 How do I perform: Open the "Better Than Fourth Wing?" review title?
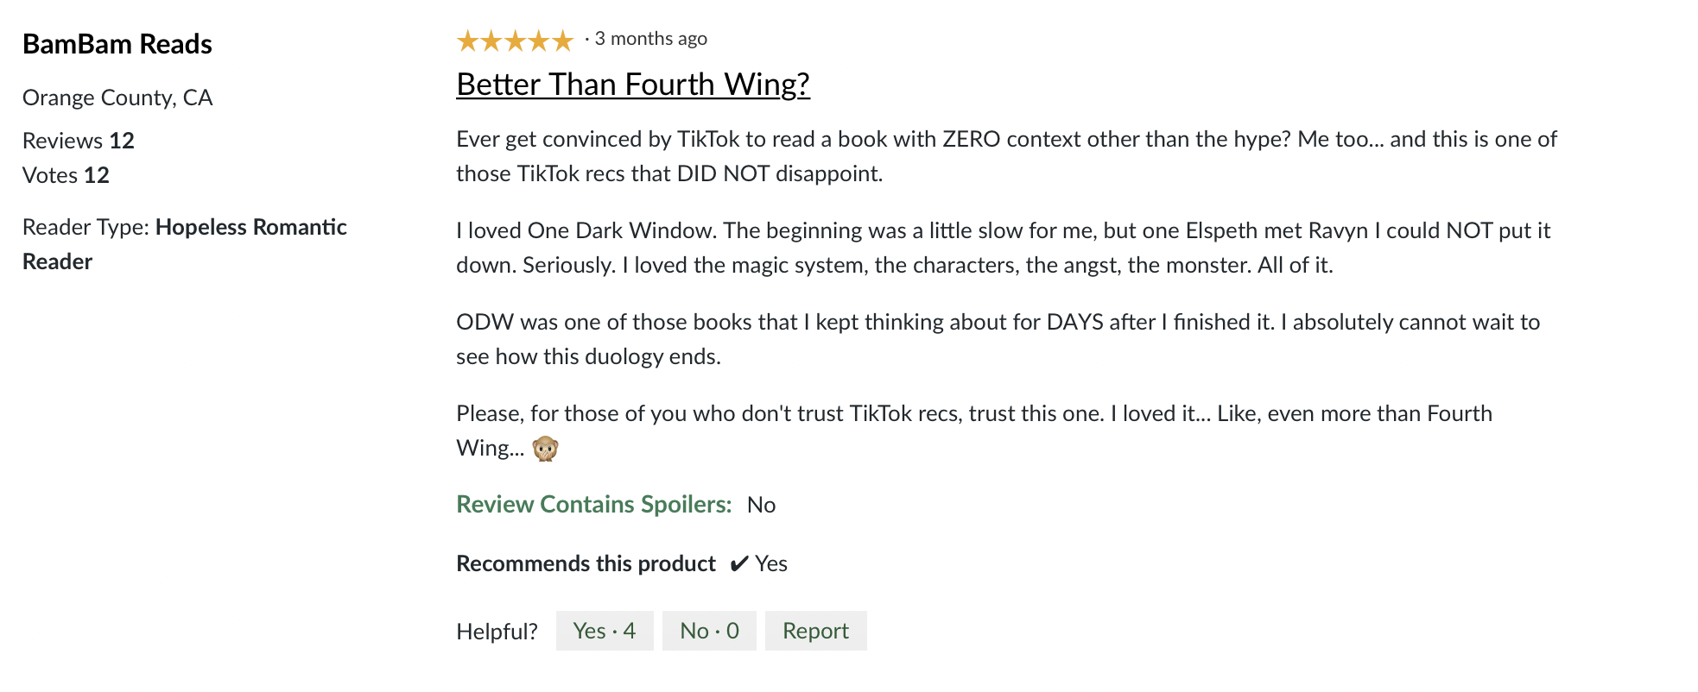tap(632, 85)
